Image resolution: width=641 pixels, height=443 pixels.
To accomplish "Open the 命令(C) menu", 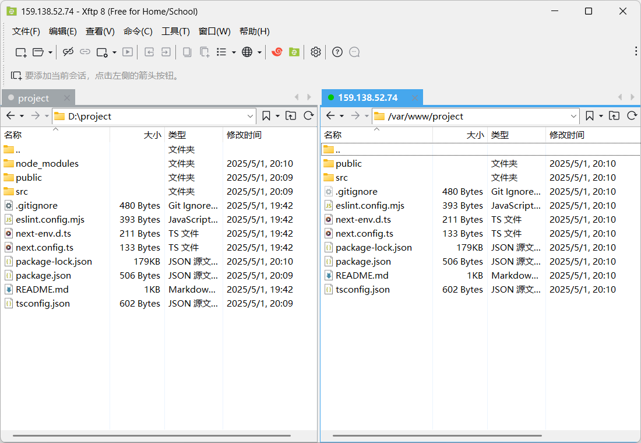I will (x=138, y=31).
